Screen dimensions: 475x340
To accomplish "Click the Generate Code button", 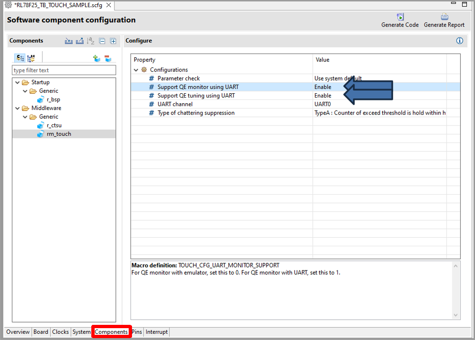I will [x=400, y=20].
